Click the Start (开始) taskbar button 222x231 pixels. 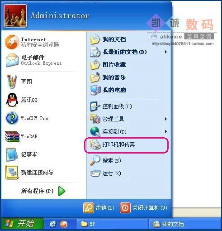[x=23, y=224]
